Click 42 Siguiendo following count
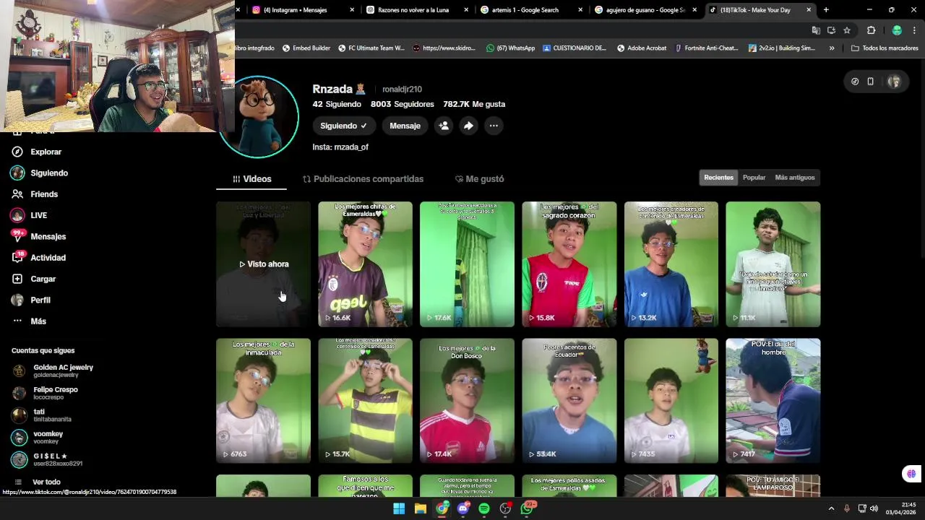The image size is (925, 520). (337, 104)
